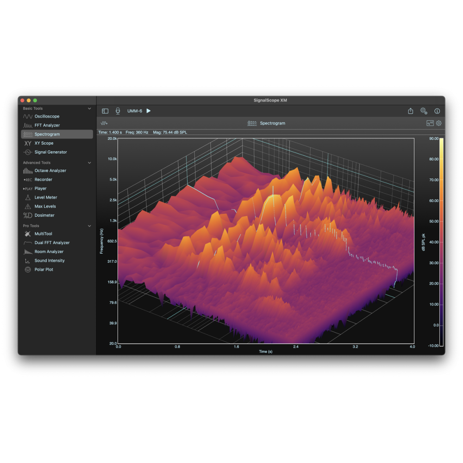Open the FFT Analyzer tool
Viewport: 463px width, 463px height.
pyautogui.click(x=47, y=125)
